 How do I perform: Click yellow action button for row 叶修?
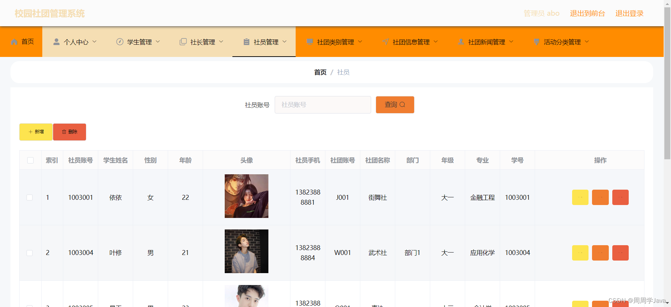tap(580, 253)
